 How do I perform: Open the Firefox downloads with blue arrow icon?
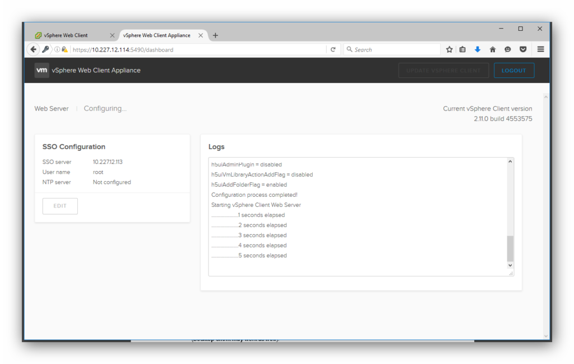point(477,49)
